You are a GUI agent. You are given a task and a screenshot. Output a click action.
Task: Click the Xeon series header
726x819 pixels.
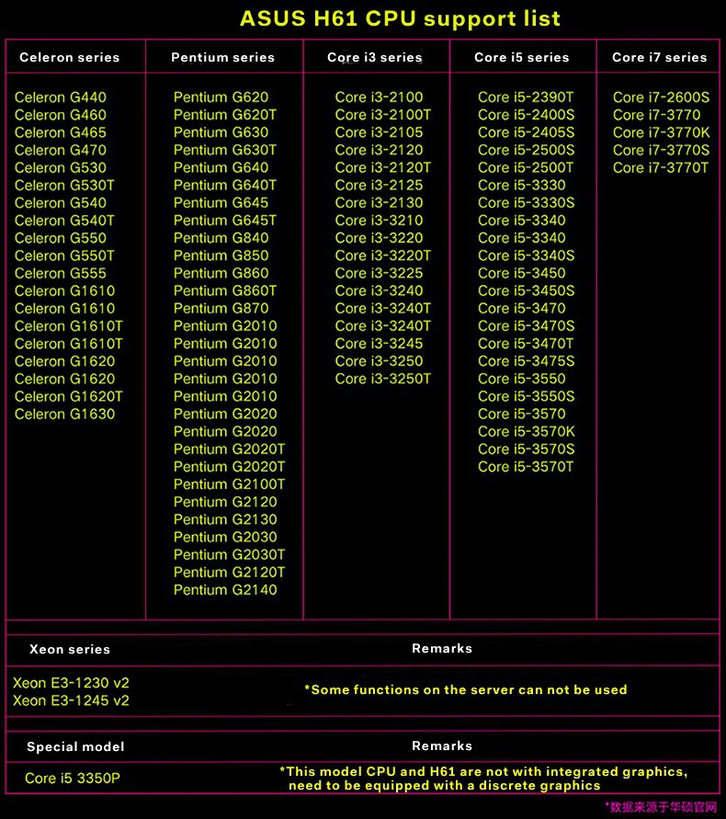pyautogui.click(x=70, y=649)
